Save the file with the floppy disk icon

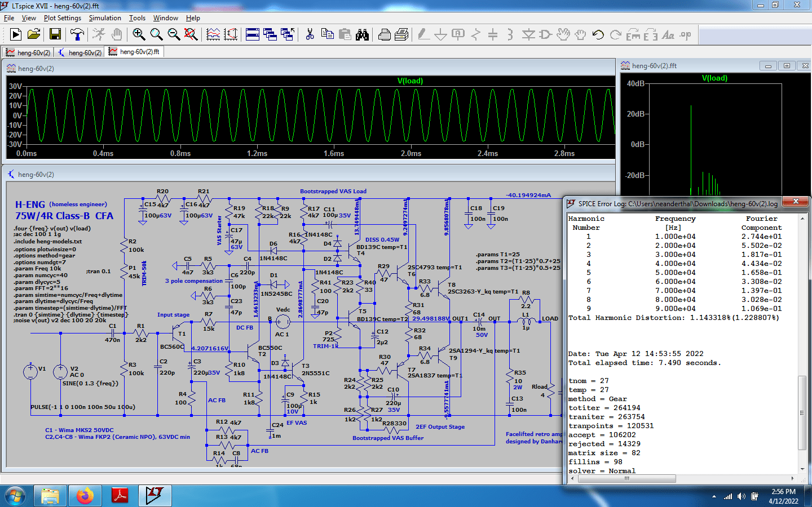pos(55,35)
